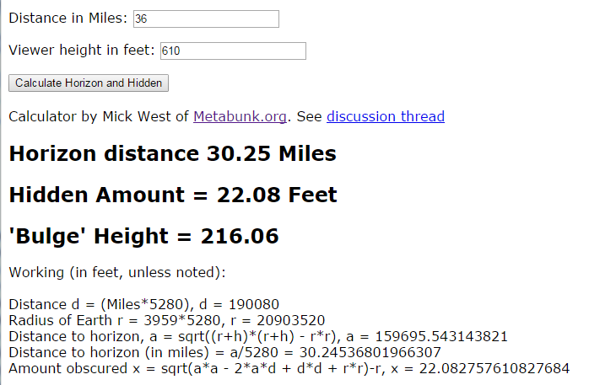Click the 'Distance in Miles:' label
589x385 pixels.
pos(68,19)
